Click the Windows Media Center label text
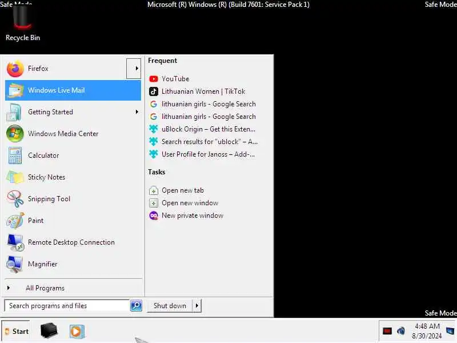Image resolution: width=457 pixels, height=343 pixels. (x=63, y=134)
